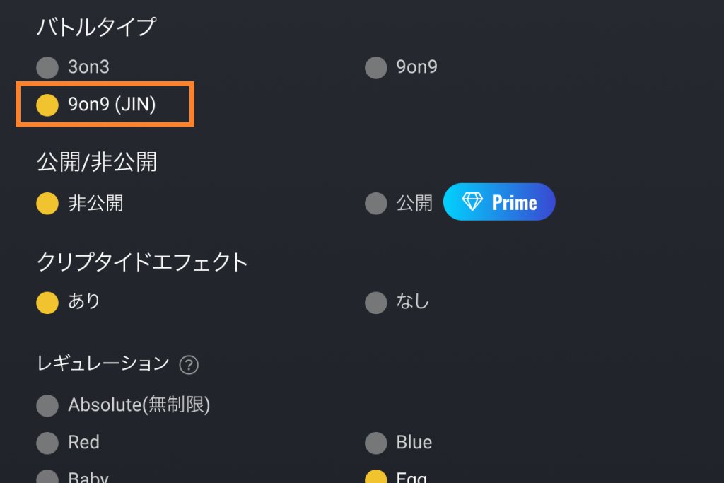Click the レギュレーション heading text
This screenshot has width=724, height=483.
click(103, 364)
